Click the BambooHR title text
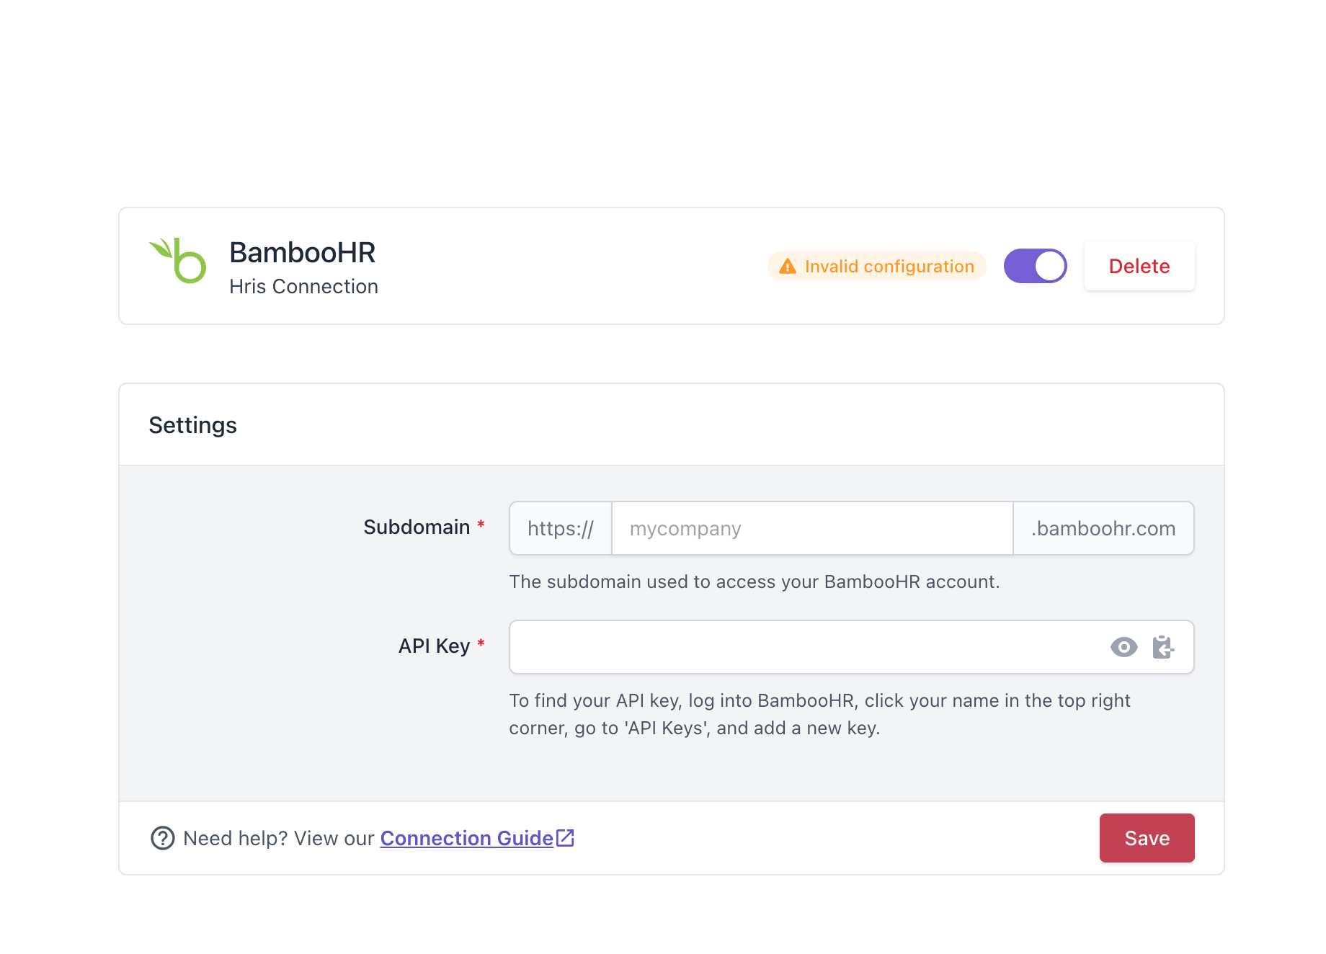Screen dimensions: 1326x954 point(303,253)
